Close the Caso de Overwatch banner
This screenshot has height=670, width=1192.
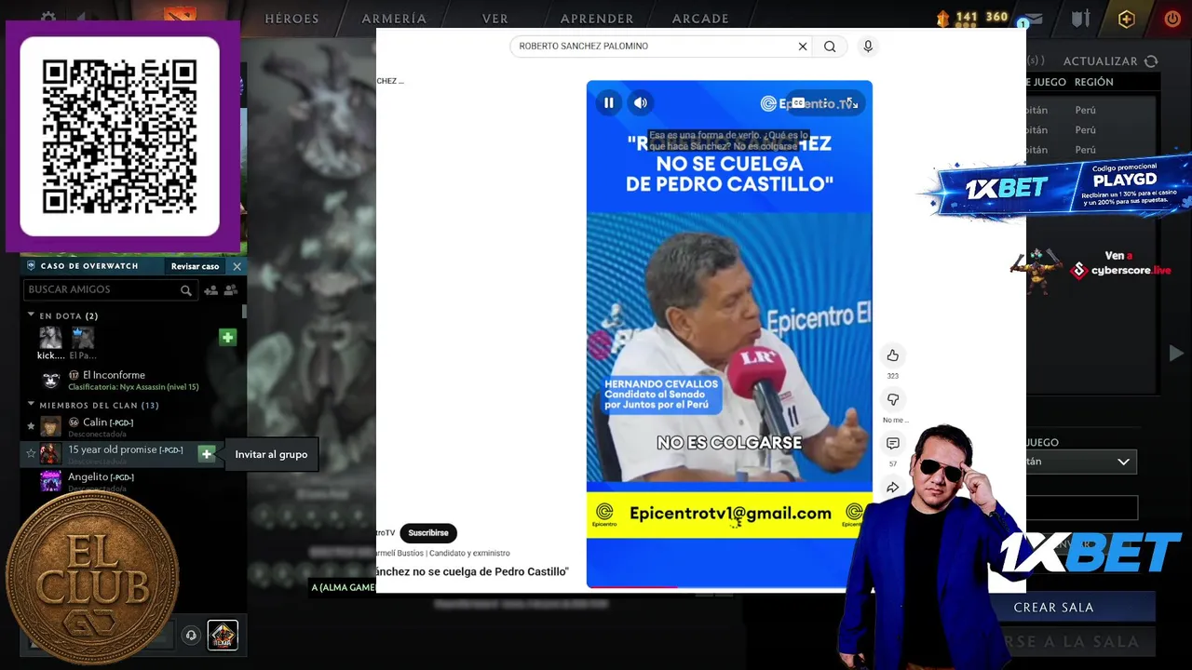click(237, 266)
